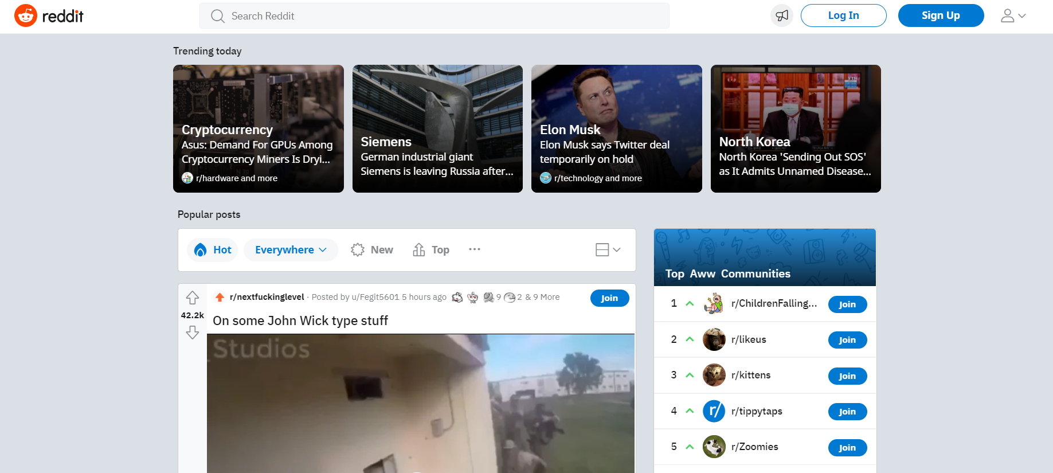Click the award icon showing count 9

[488, 297]
